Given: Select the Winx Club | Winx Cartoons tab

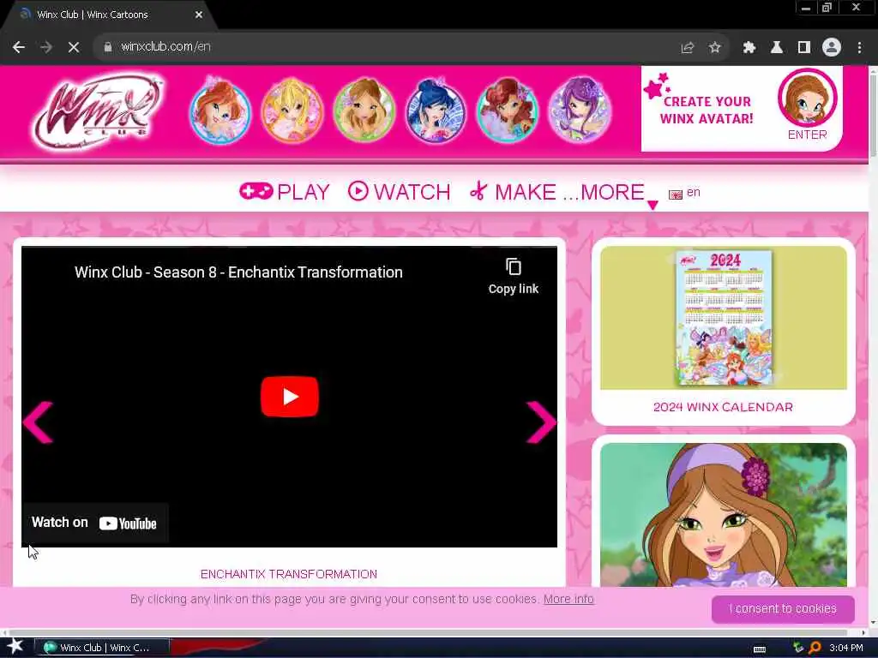Looking at the screenshot, I should pos(108,15).
